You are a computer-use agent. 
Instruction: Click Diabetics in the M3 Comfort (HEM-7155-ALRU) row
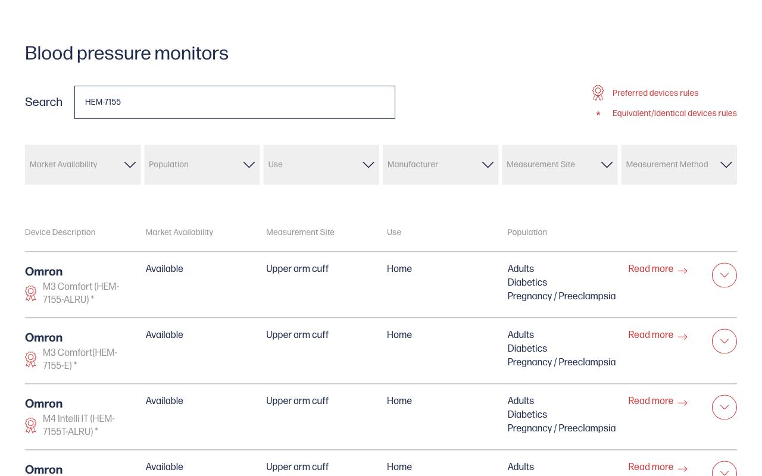tap(527, 283)
